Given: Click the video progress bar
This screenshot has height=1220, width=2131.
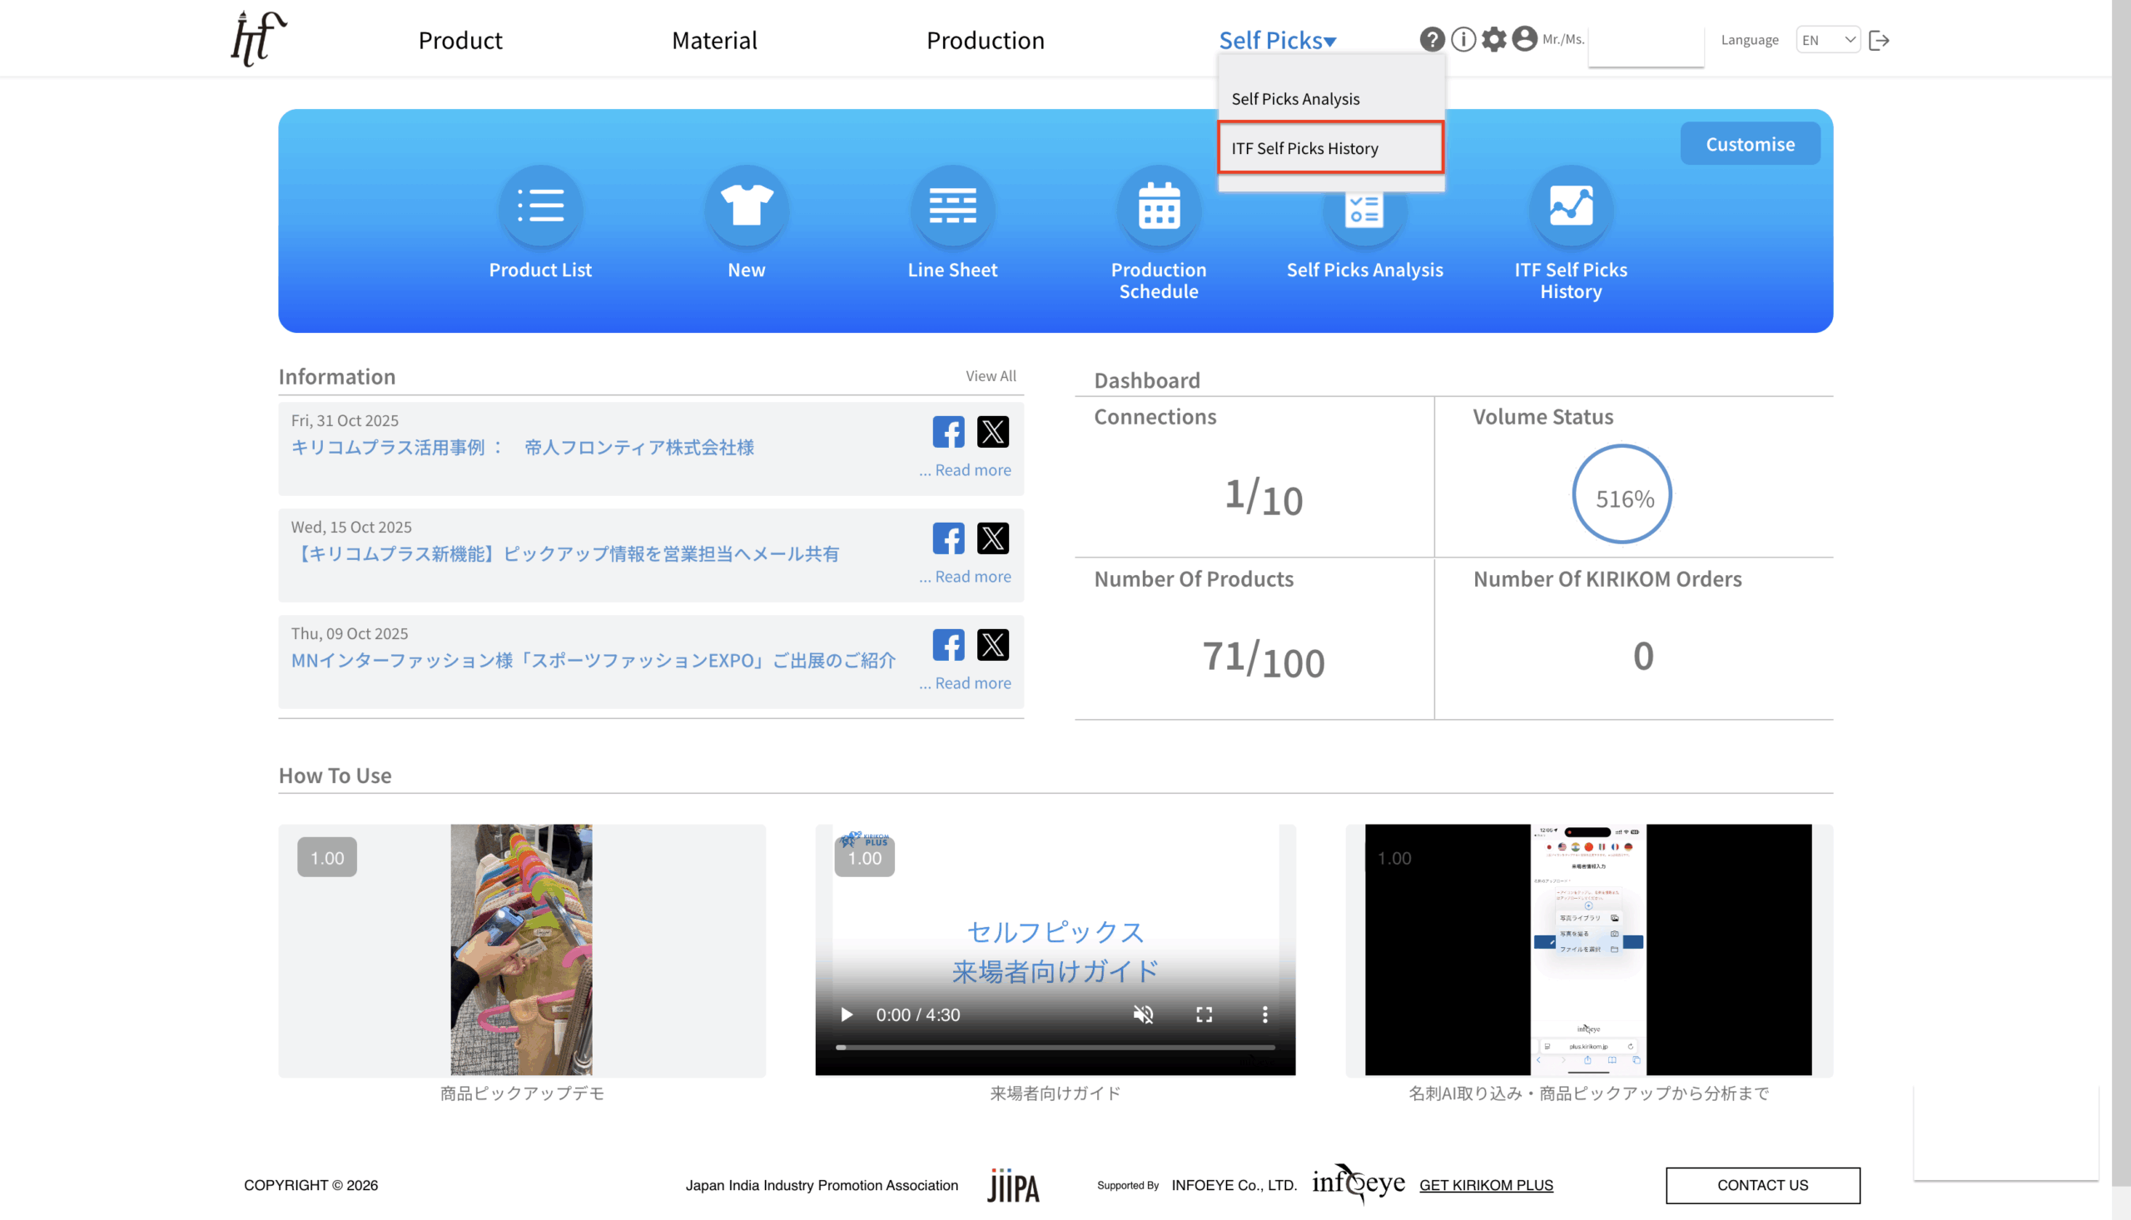Looking at the screenshot, I should [1055, 1048].
